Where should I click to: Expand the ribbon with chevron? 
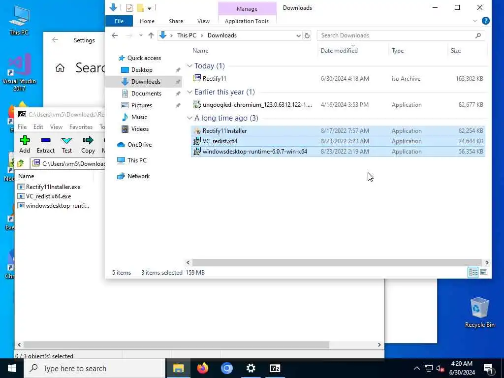pyautogui.click(x=475, y=21)
